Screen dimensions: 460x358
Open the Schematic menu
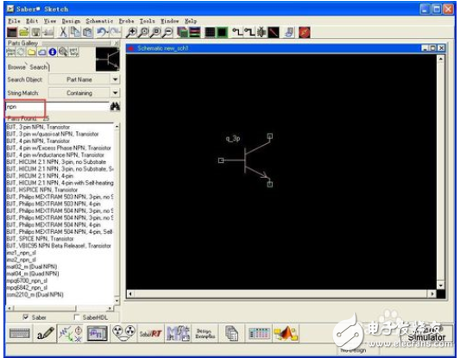tap(99, 21)
